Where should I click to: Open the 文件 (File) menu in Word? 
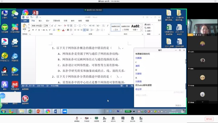25,20
